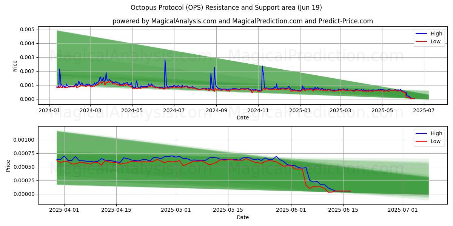
Task: Click the '0.004' price tick on the top chart
Action: [27, 43]
